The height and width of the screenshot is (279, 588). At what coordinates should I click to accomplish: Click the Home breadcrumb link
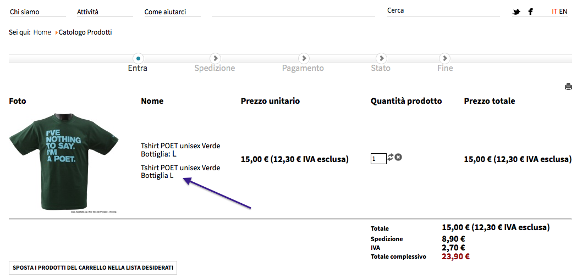(x=42, y=32)
